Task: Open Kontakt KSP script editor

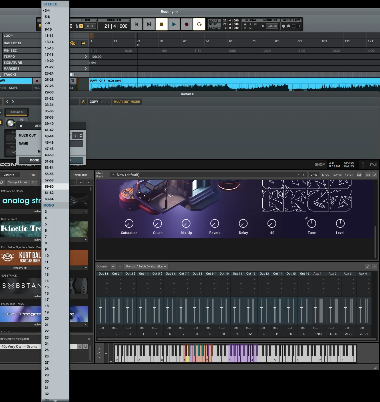Action: coord(359,175)
